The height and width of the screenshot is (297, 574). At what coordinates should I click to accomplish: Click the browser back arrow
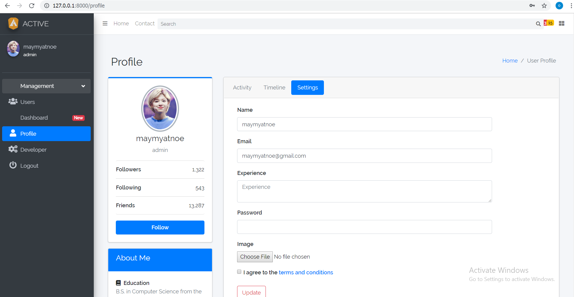pos(8,5)
